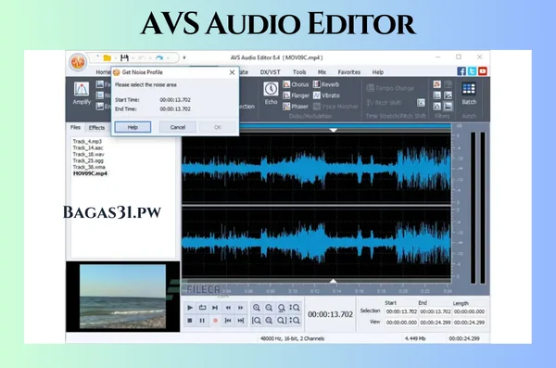
Task: Click the Rewind button
Action: click(x=228, y=308)
